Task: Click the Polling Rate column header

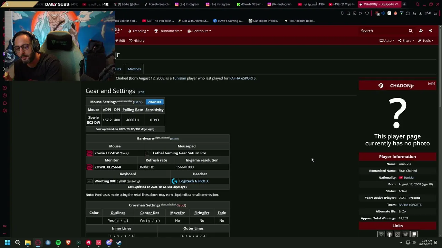Action: pos(133,110)
